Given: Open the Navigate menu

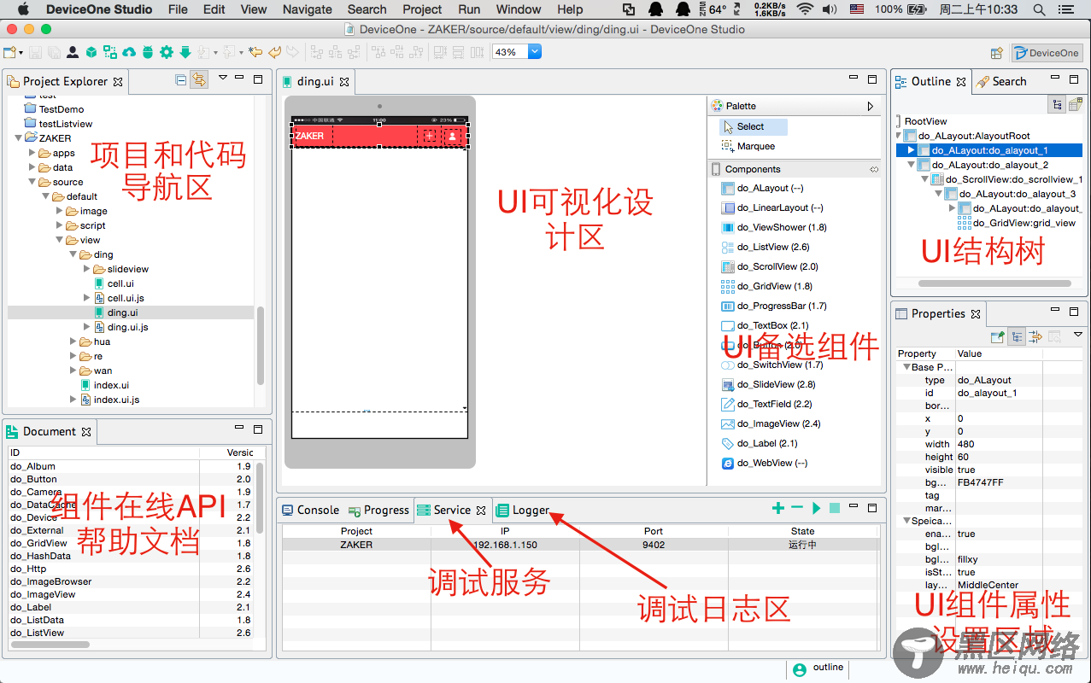Looking at the screenshot, I should tap(307, 9).
